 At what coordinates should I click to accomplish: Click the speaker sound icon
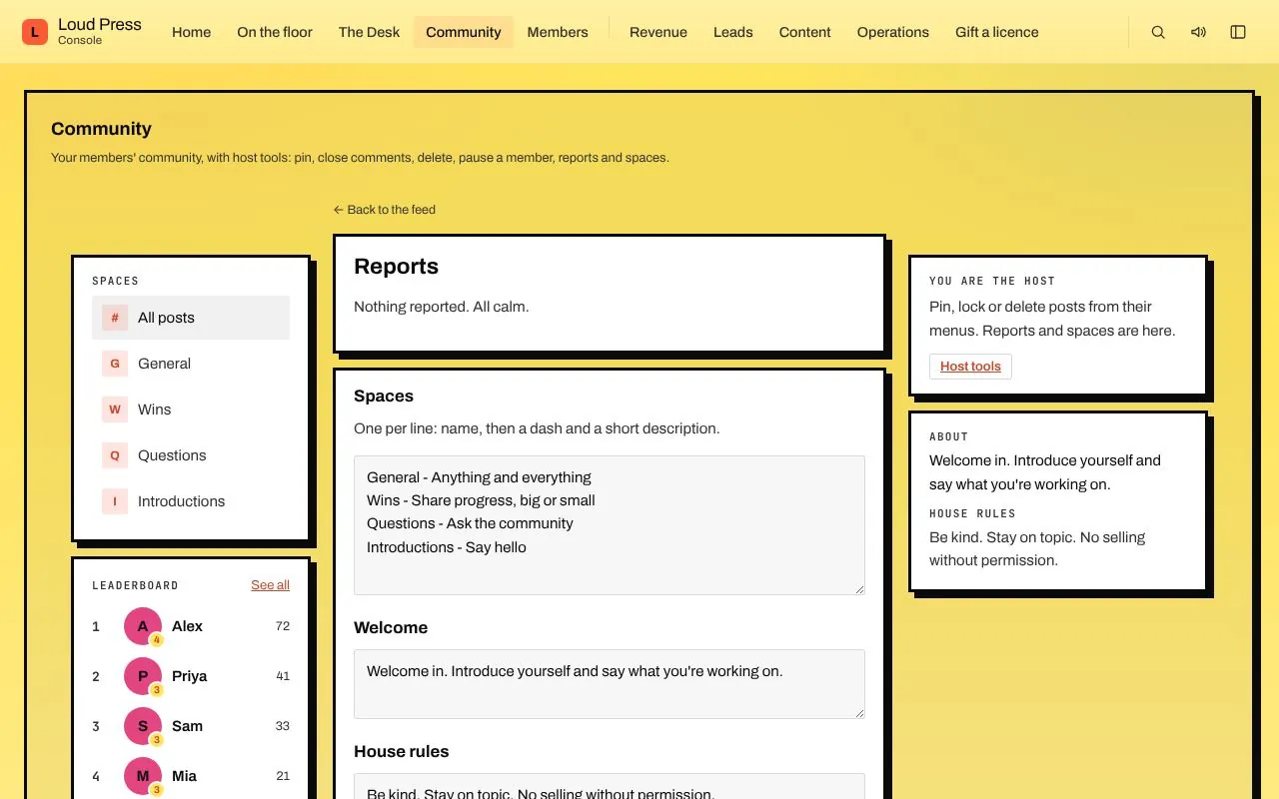pyautogui.click(x=1198, y=32)
